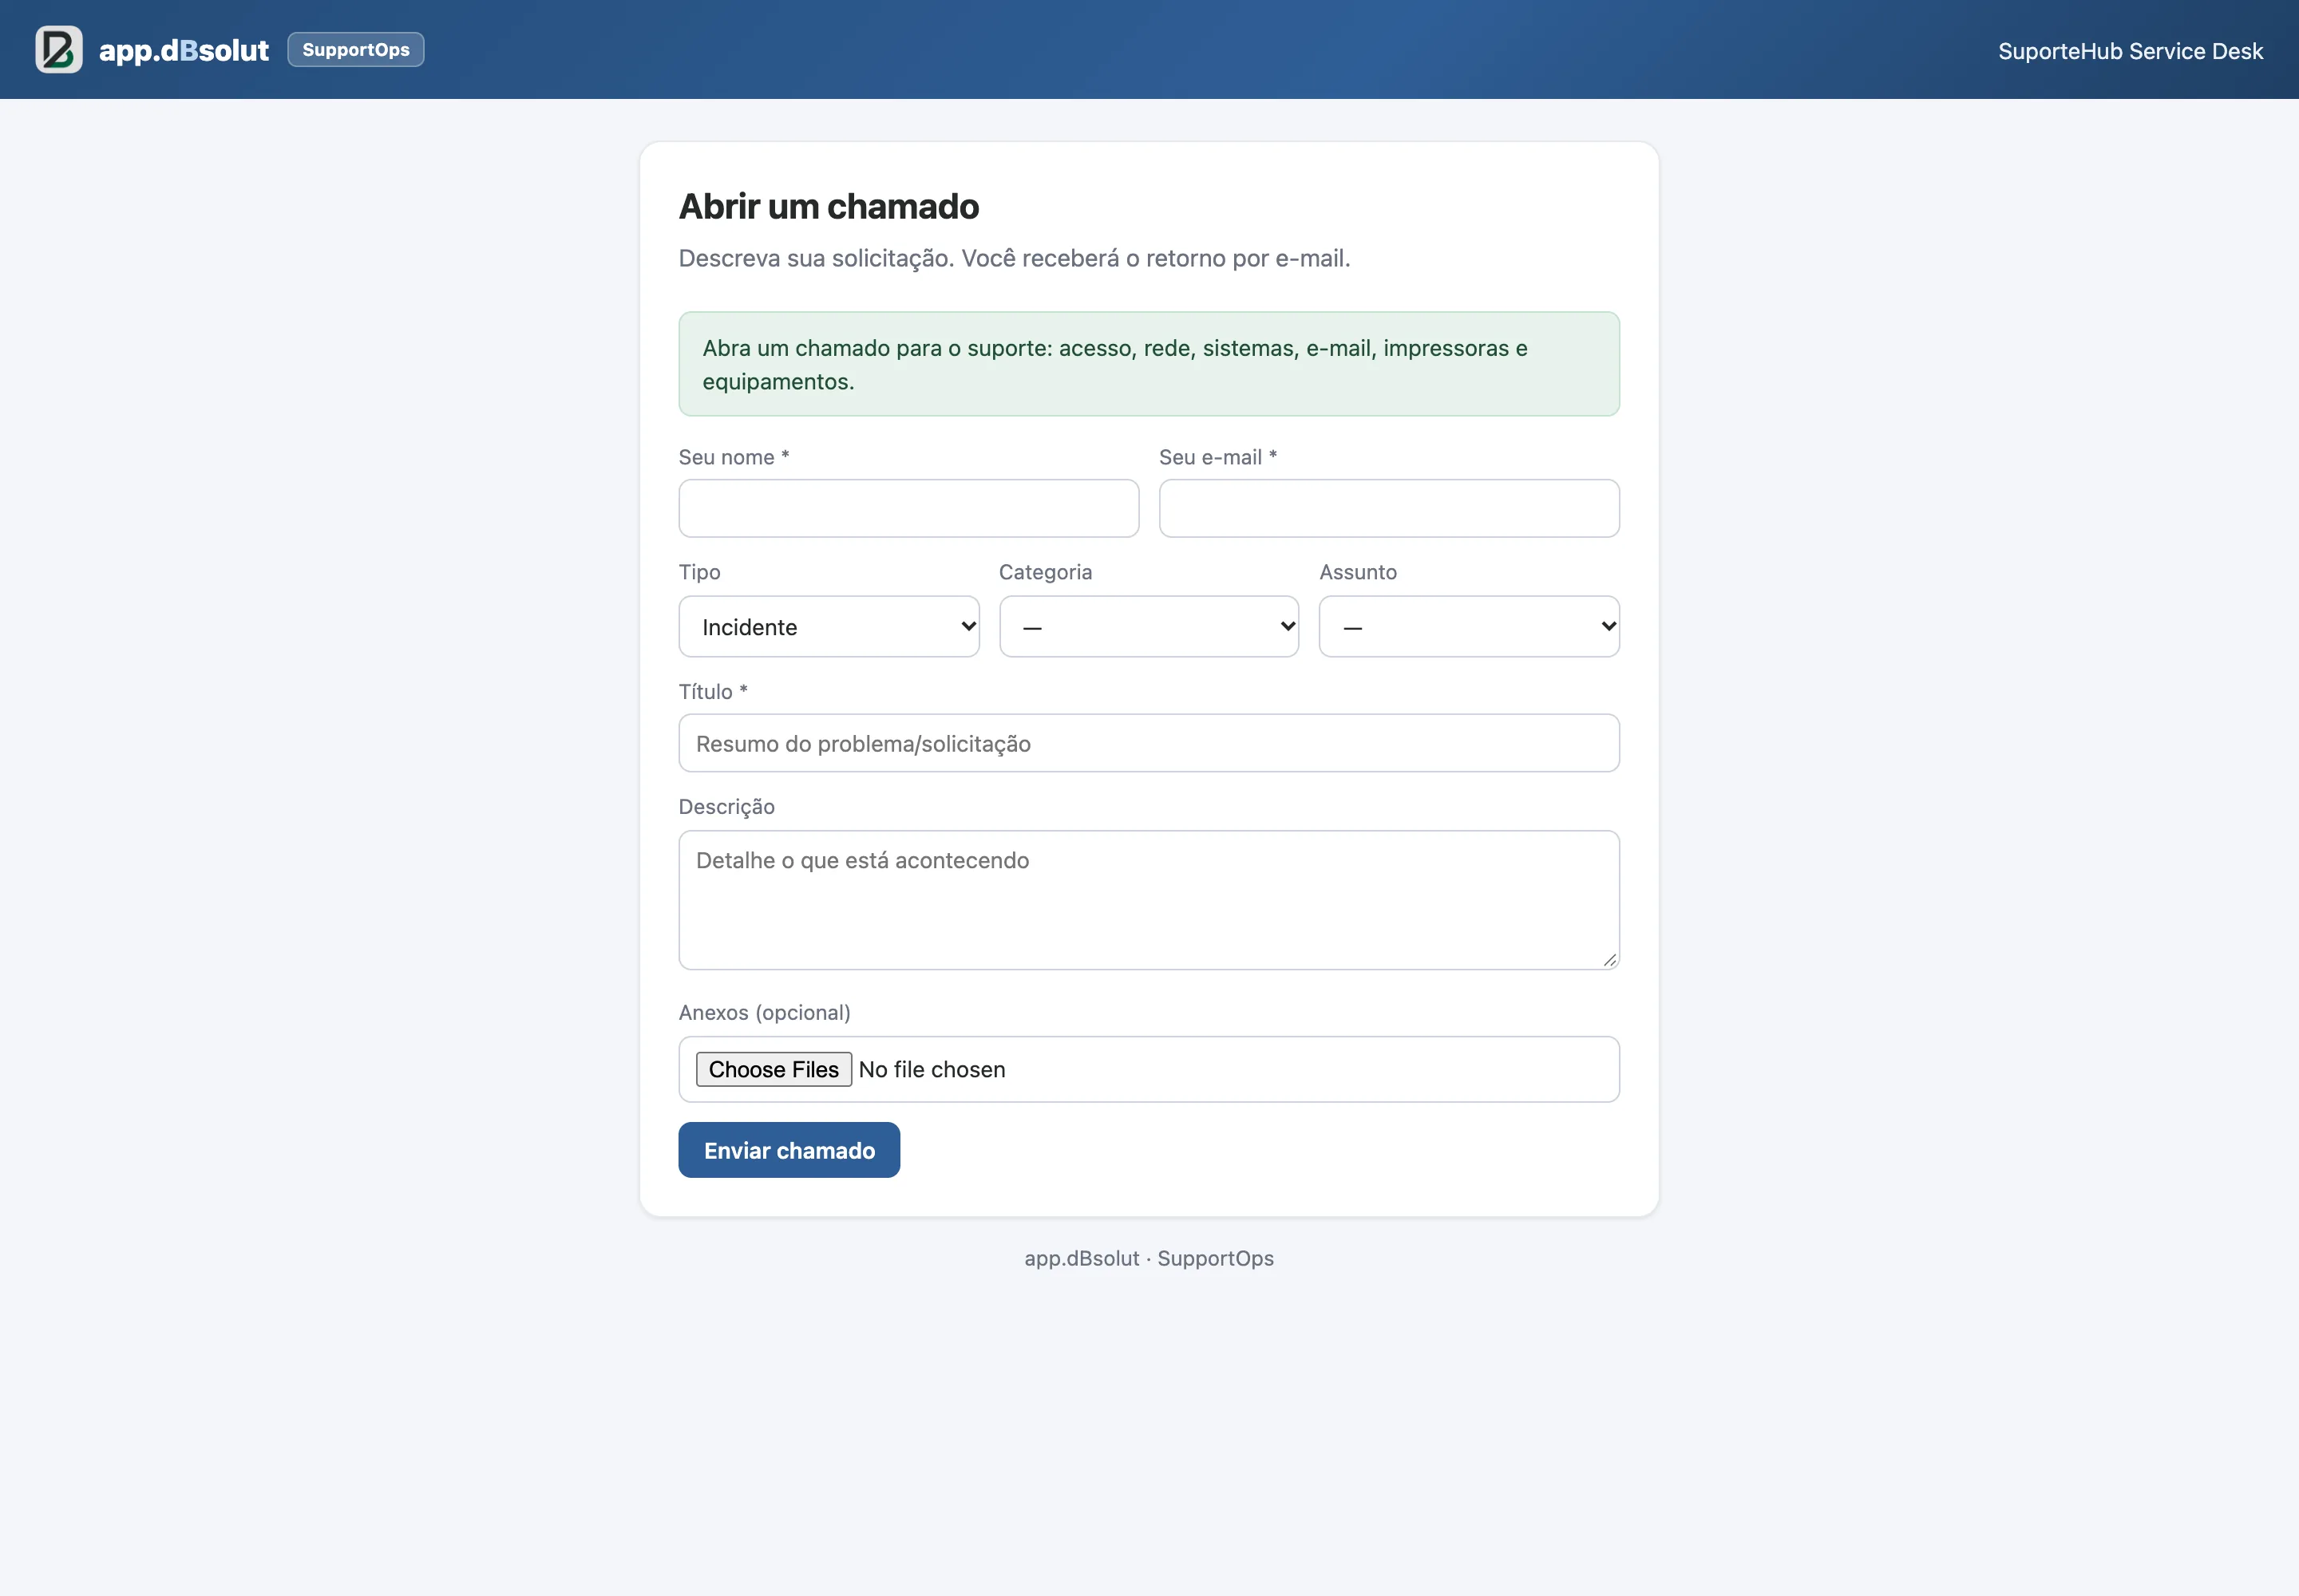Focus the Seu e-mail input field
The image size is (2299, 1596).
(x=1389, y=508)
